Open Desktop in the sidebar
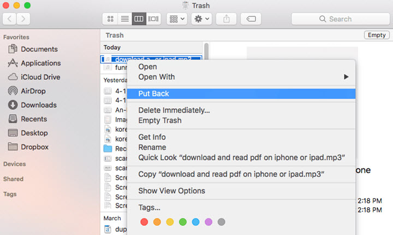The image size is (393, 235). pyautogui.click(x=28, y=133)
